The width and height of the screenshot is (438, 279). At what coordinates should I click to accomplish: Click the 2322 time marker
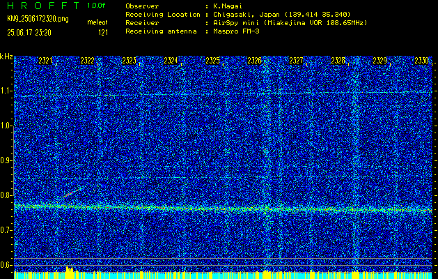[x=87, y=61]
